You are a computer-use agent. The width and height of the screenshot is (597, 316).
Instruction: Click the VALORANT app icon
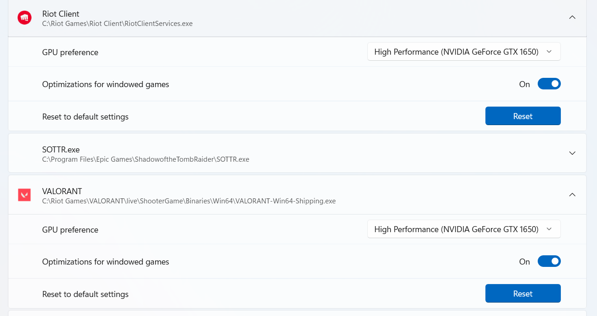tap(24, 195)
